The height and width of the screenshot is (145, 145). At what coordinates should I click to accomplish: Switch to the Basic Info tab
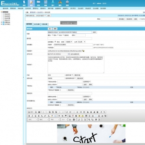(x=29, y=24)
